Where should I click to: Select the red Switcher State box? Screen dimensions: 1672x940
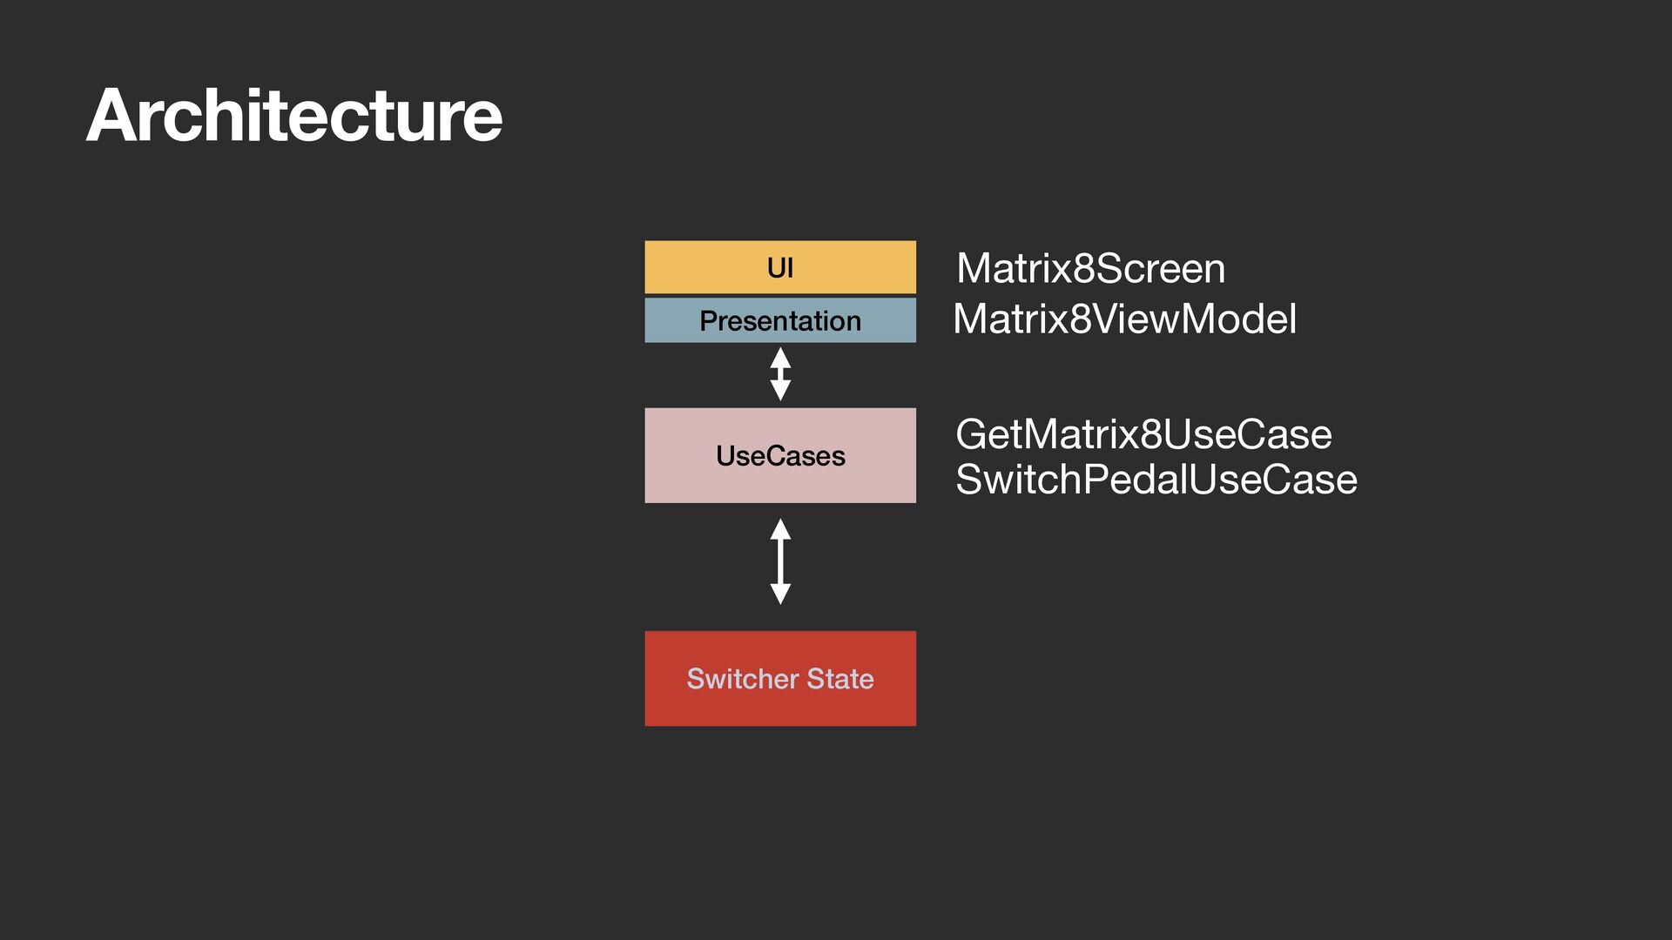point(780,678)
